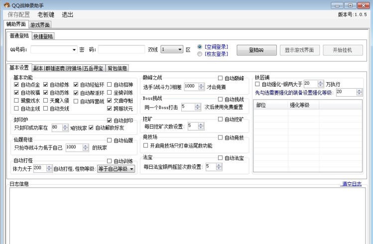Click the Boss打击 count spinner
The height and width of the screenshot is (244, 373).
point(191,107)
